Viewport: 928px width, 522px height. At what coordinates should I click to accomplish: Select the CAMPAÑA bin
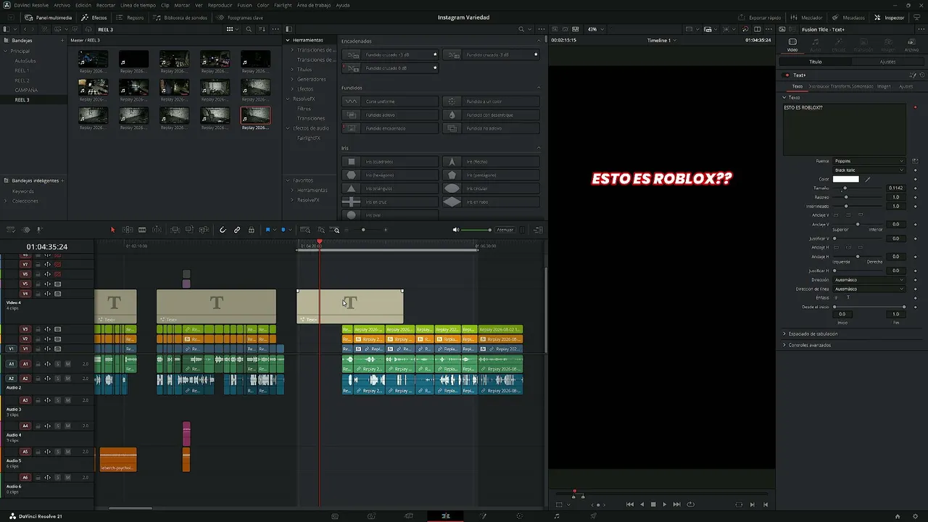point(26,90)
